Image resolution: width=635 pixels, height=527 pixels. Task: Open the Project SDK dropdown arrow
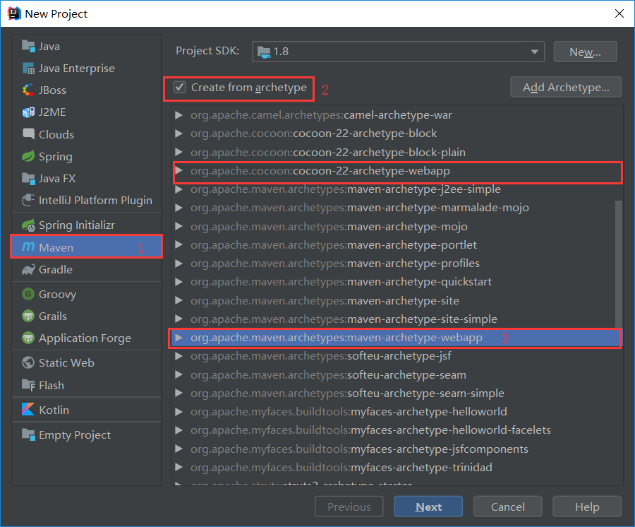pyautogui.click(x=534, y=52)
